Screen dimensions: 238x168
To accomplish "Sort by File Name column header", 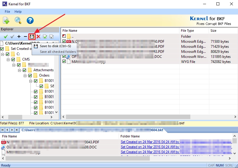I will point(120,31).
